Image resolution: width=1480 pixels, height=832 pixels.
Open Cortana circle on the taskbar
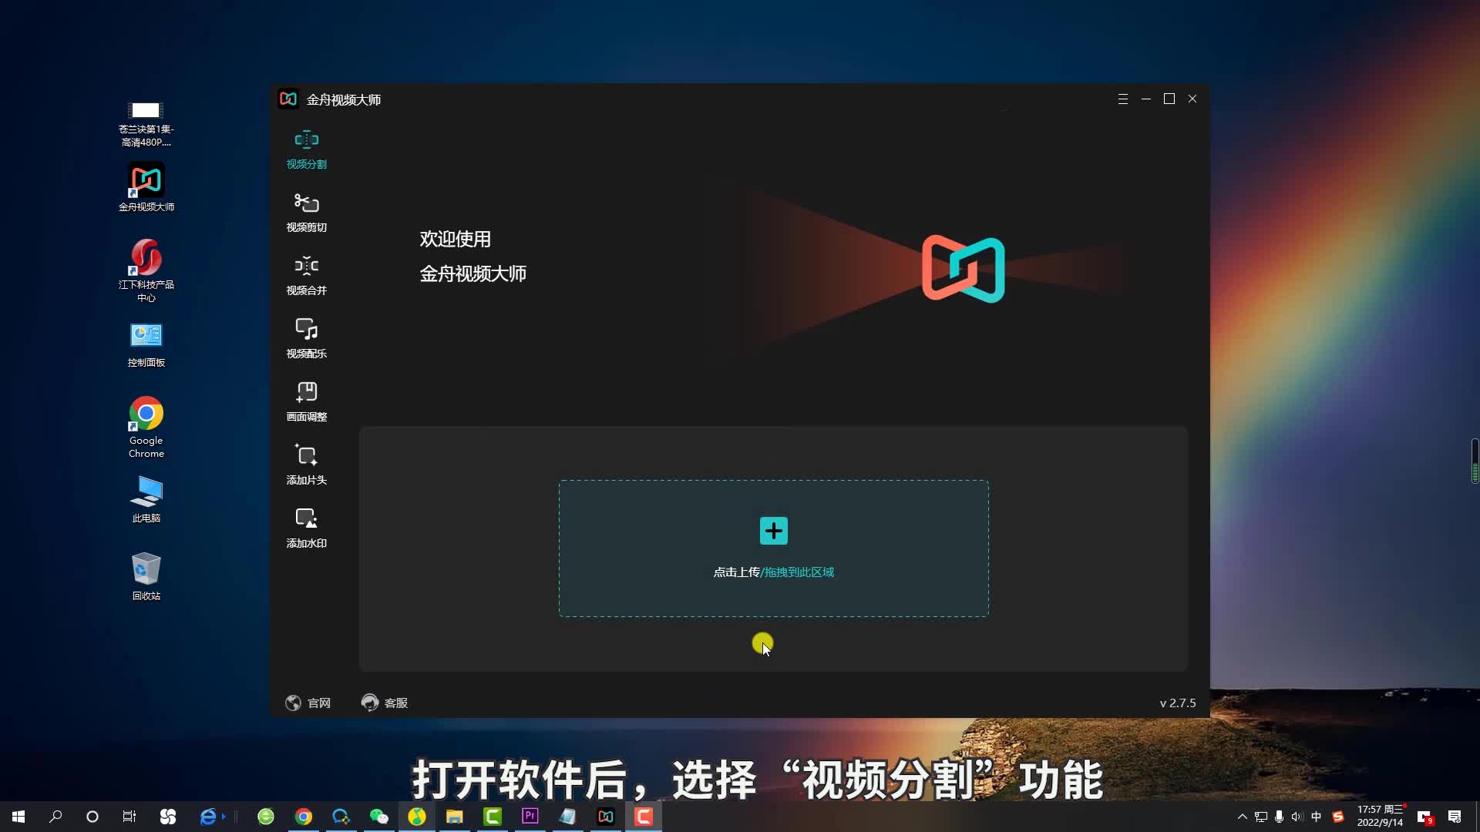(92, 817)
